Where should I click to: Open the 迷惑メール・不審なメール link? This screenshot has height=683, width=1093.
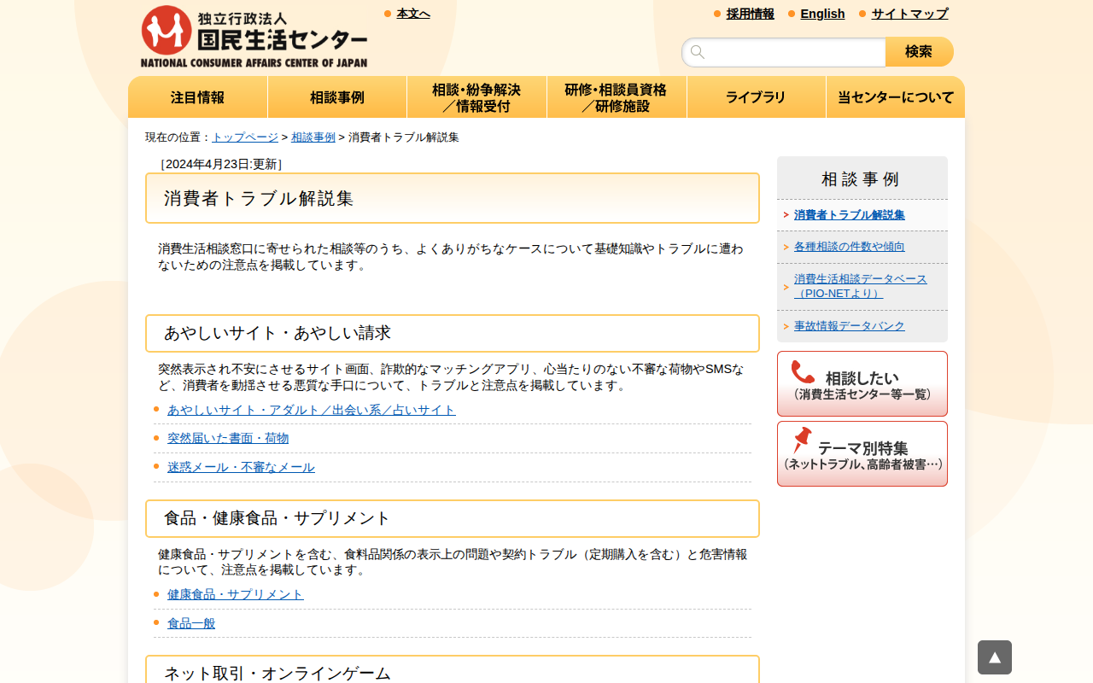point(241,467)
